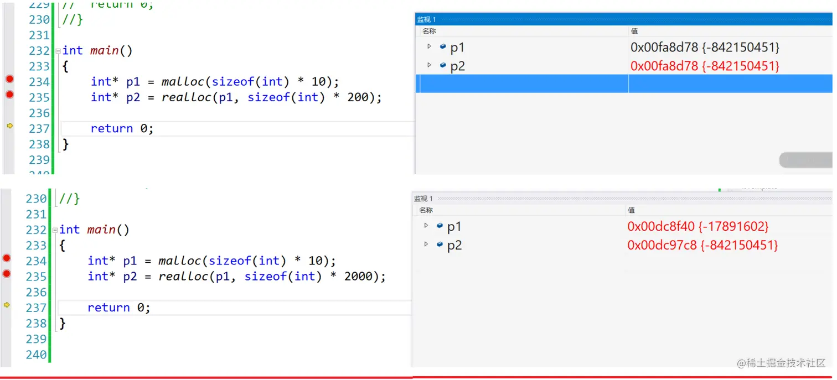
Task: Select value 0x00dc97c8 {-842150451}
Action: [702, 245]
